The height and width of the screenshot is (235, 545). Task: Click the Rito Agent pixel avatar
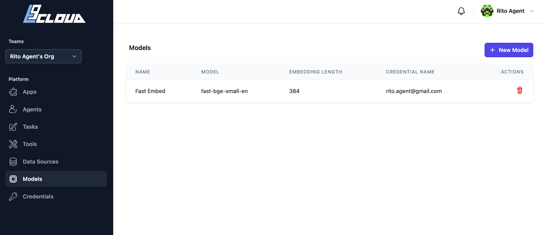tap(487, 11)
